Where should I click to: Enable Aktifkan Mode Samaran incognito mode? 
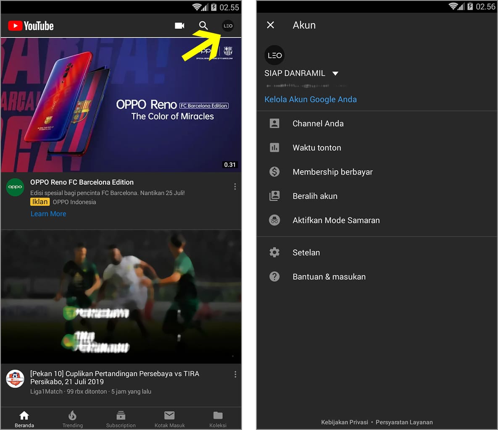(336, 220)
